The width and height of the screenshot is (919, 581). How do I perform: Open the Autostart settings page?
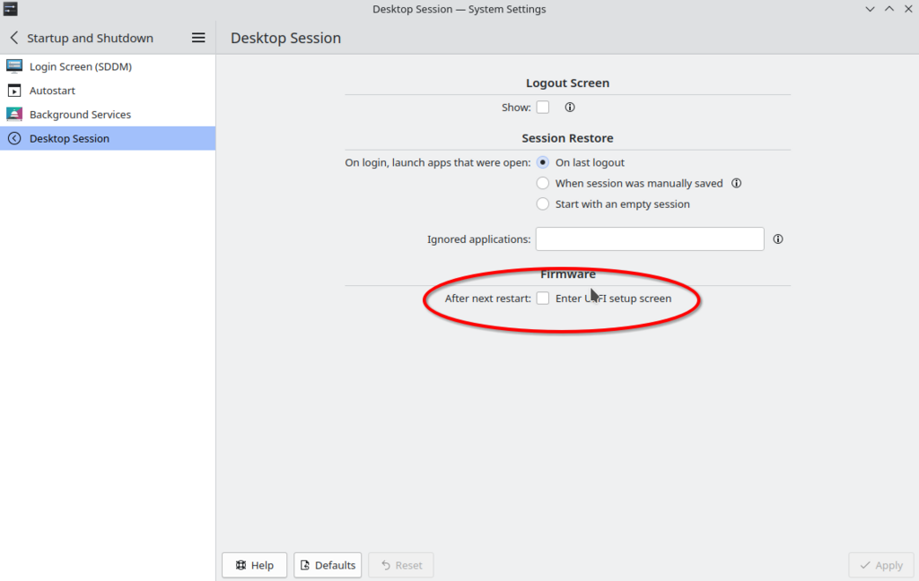52,91
